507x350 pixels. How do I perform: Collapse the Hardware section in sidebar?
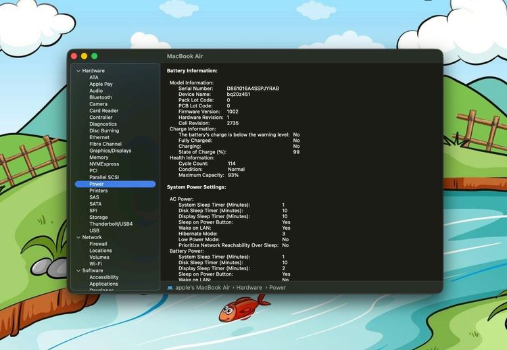click(78, 71)
